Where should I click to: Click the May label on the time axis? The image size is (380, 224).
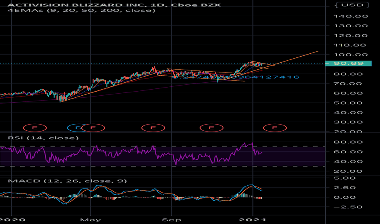coord(91,220)
